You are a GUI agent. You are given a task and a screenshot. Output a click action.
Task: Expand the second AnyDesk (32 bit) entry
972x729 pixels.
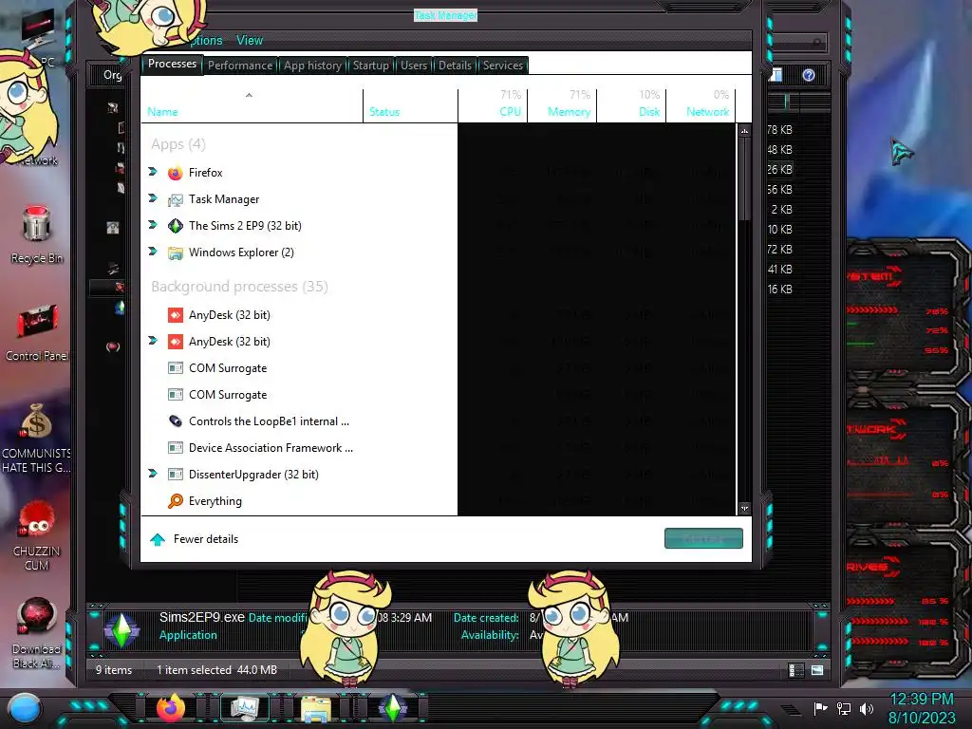click(x=153, y=341)
